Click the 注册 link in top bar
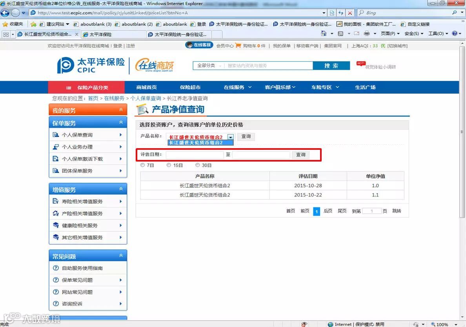 (130, 46)
